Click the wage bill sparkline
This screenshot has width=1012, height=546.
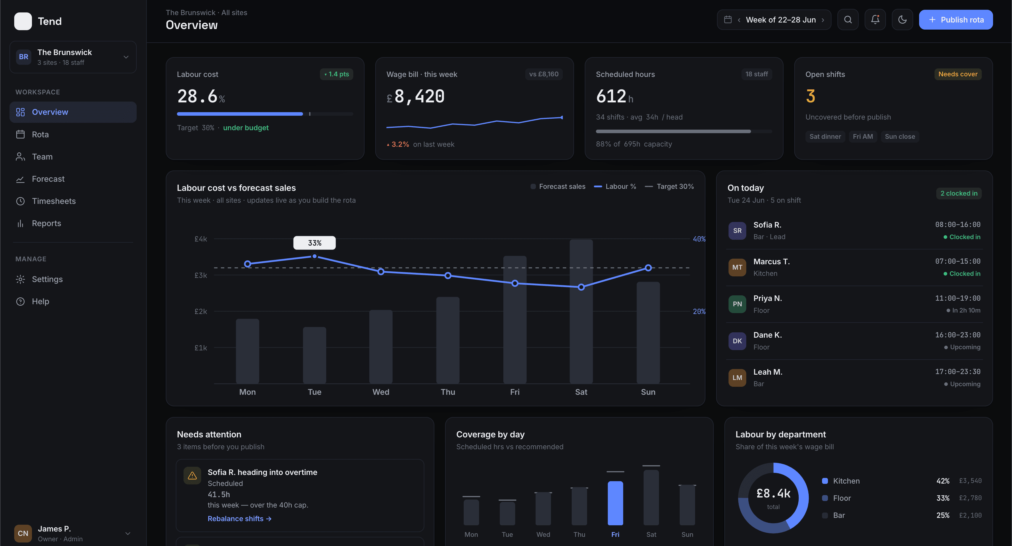(474, 122)
